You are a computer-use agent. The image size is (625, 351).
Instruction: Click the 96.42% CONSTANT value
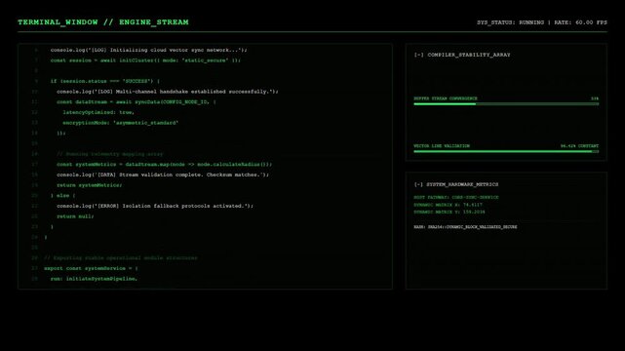point(579,146)
